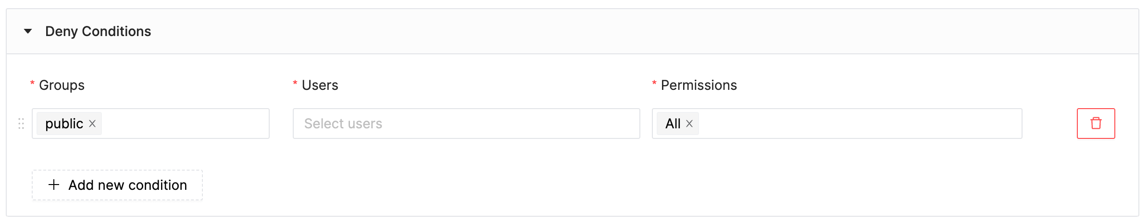Collapse the Deny Conditions section arrow
The height and width of the screenshot is (223, 1148).
[x=28, y=31]
